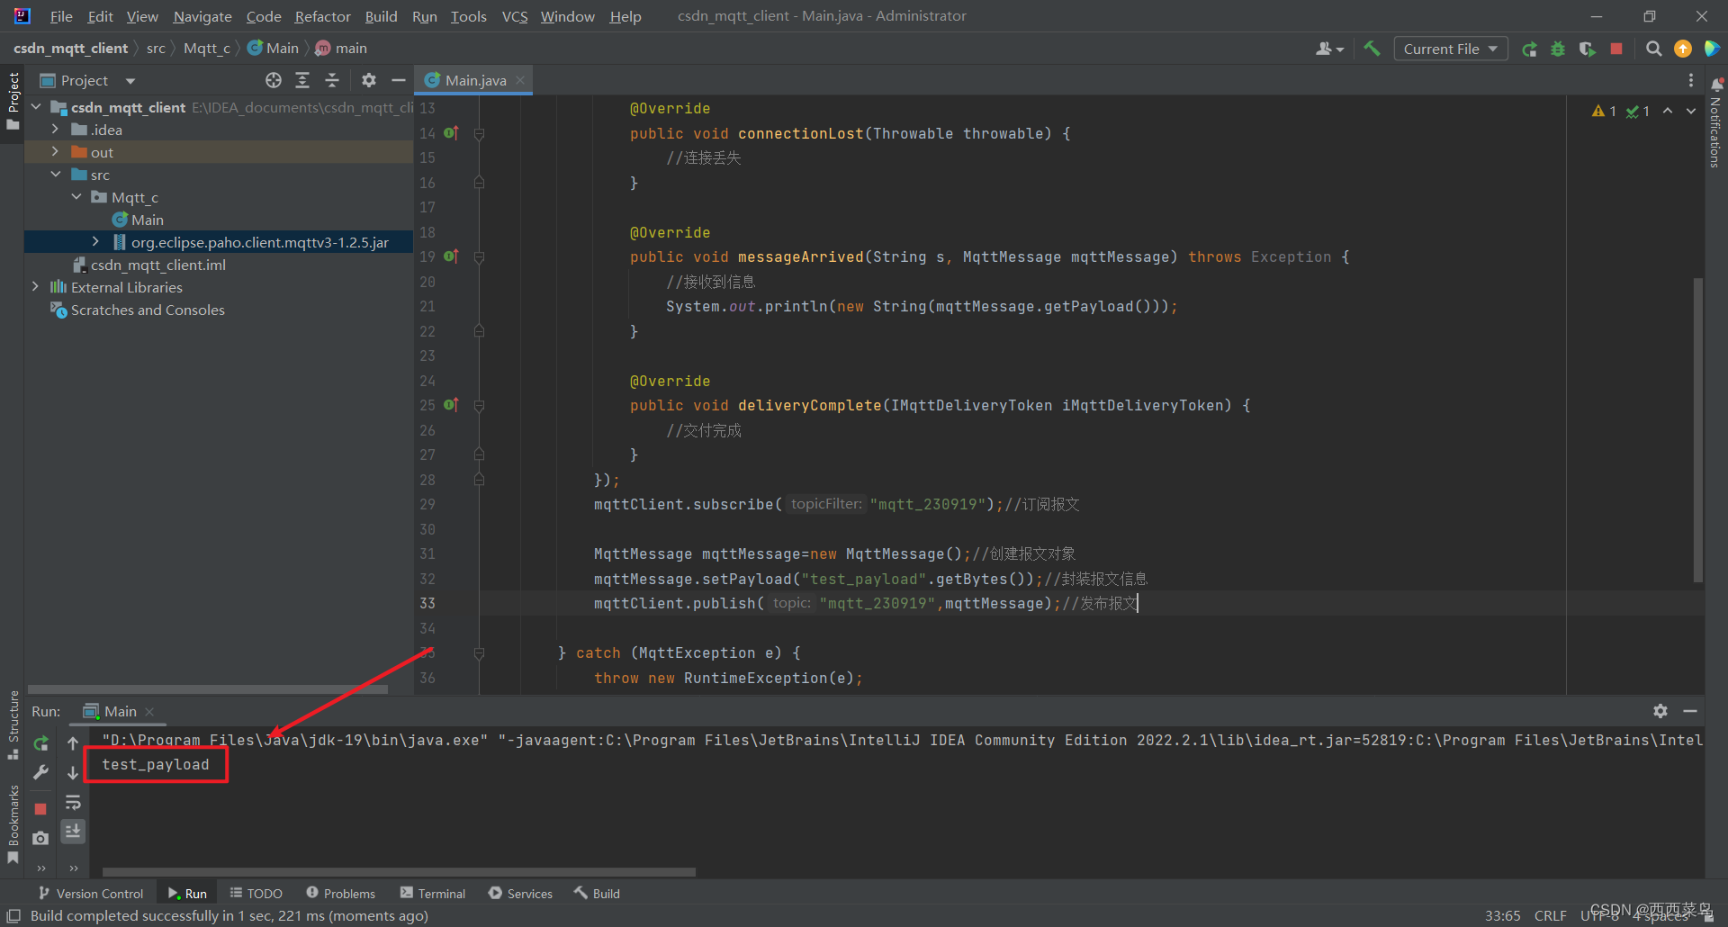Open the Terminal tool window
The height and width of the screenshot is (927, 1728).
coord(433,894)
